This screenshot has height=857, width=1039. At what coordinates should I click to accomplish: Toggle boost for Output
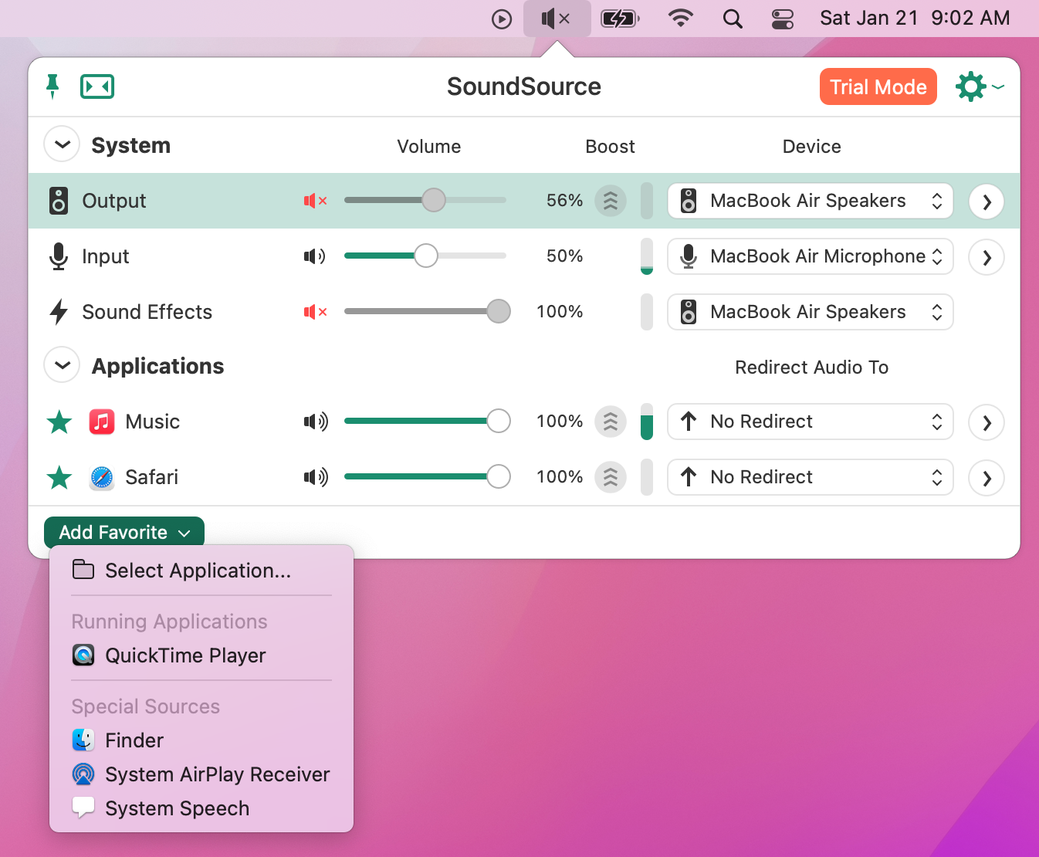coord(611,201)
